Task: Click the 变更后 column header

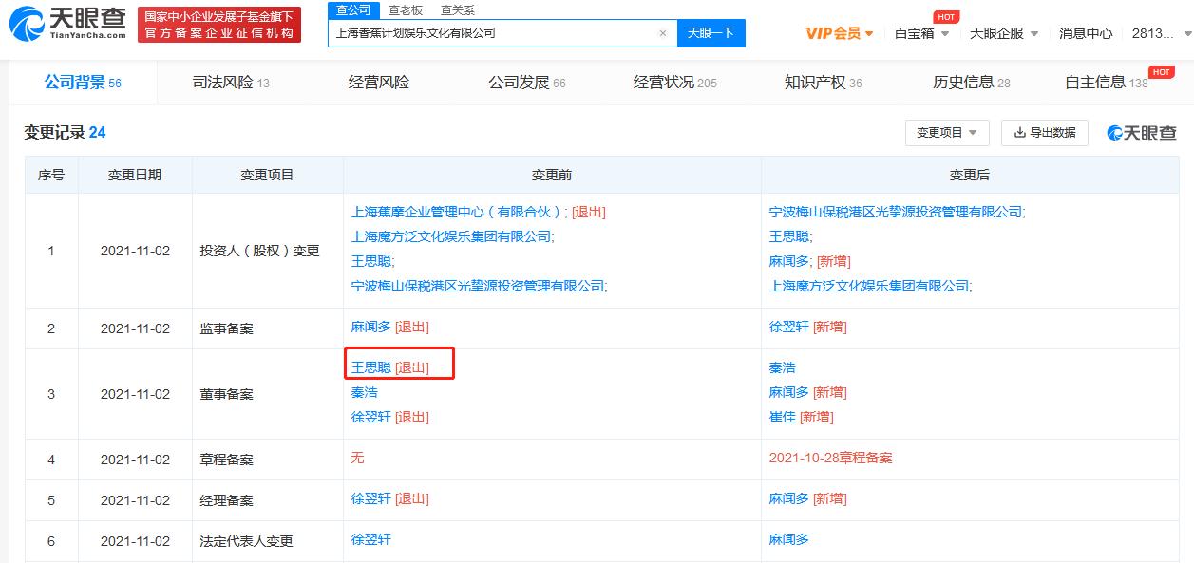Action: click(970, 175)
